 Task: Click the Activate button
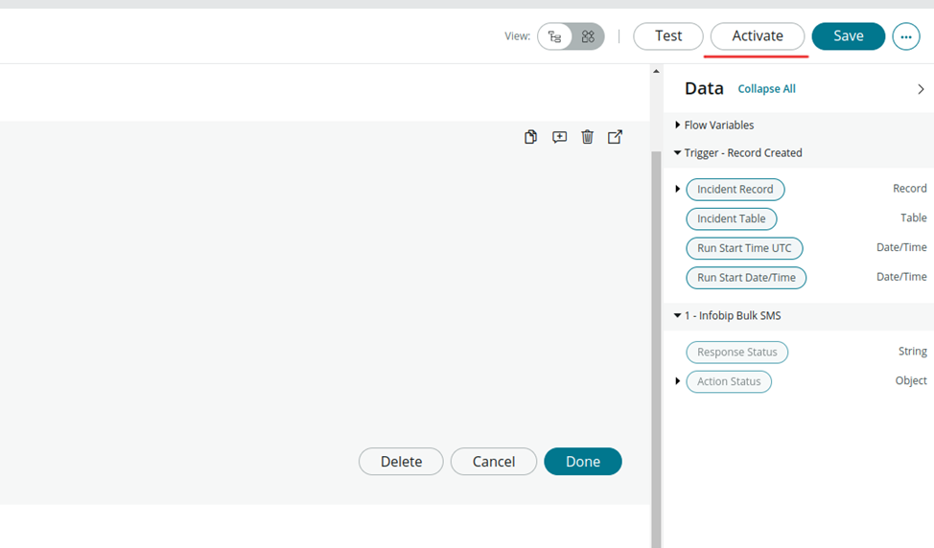tap(757, 36)
